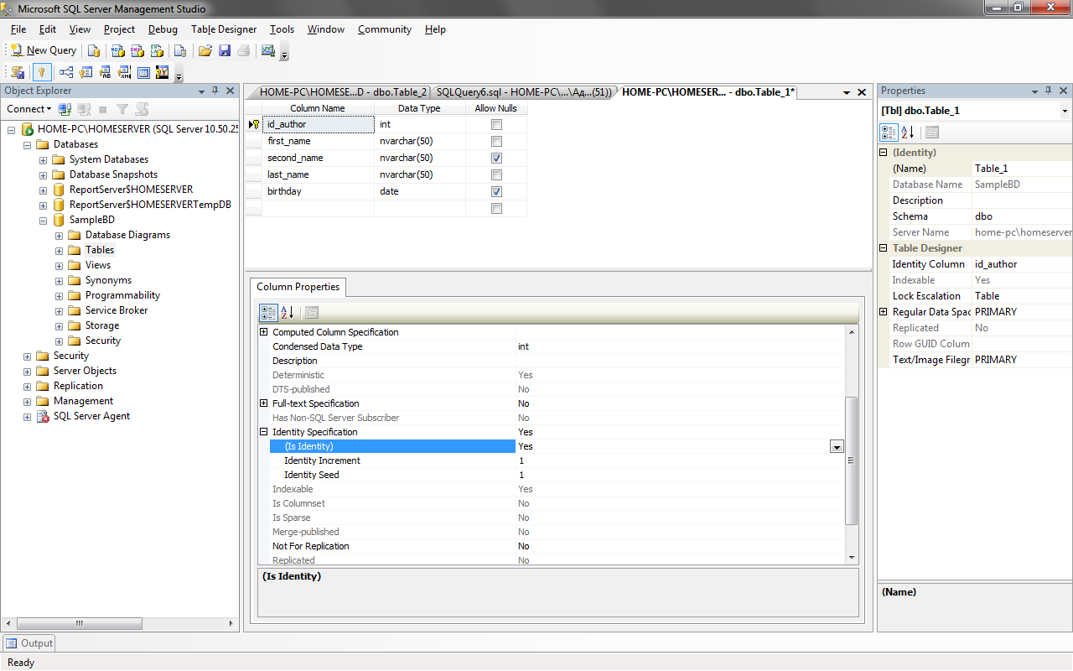
Task: Click the Column Properties vertical scrollbar thumb
Action: pyautogui.click(x=852, y=460)
